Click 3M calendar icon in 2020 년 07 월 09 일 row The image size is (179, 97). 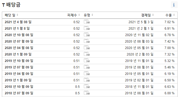click(x=87, y=41)
